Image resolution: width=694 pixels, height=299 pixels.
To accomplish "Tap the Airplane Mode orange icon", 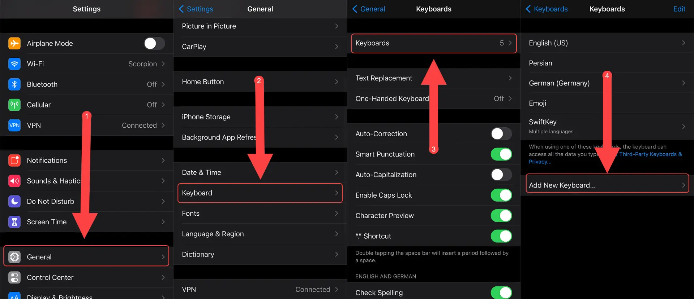I will point(14,43).
